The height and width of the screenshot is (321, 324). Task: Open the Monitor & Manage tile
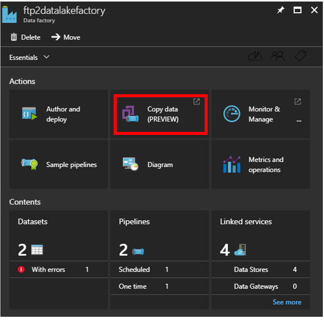[260, 114]
